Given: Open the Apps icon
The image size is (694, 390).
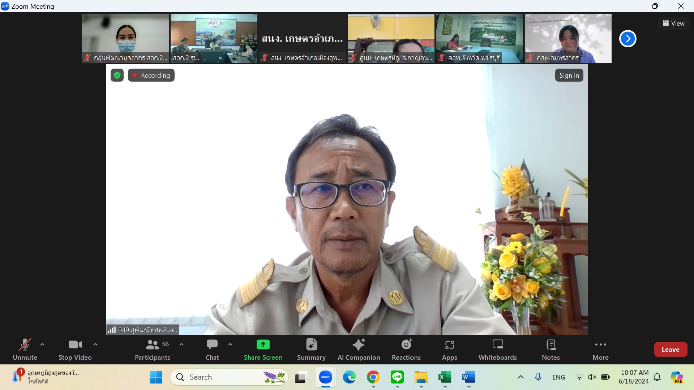Looking at the screenshot, I should [x=449, y=349].
